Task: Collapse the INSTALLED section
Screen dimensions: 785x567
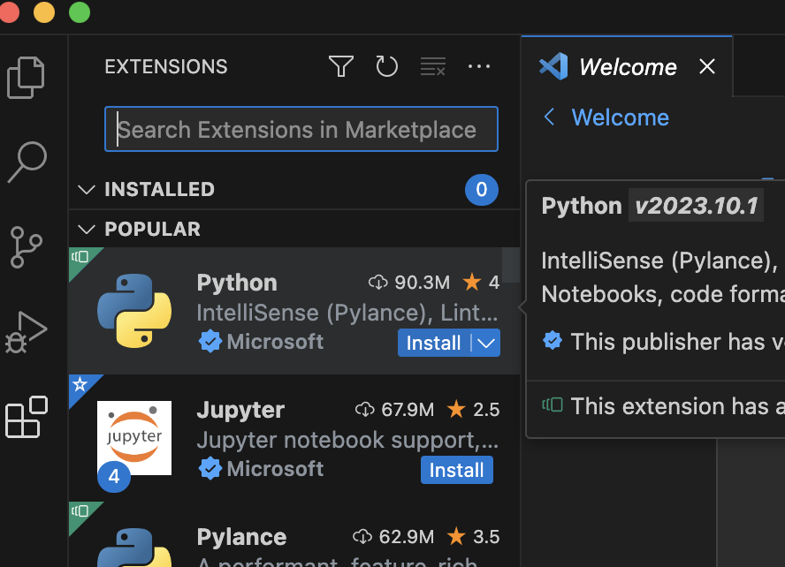Action: 87,190
